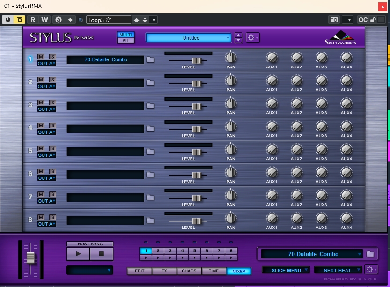Click the camera snapshot icon
This screenshot has width=390, height=287.
(334, 20)
